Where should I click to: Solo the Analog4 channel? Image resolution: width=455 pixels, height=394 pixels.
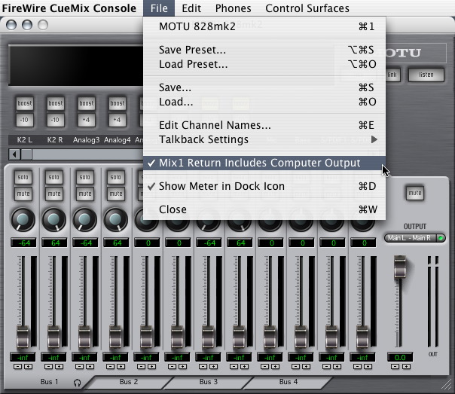[116, 177]
